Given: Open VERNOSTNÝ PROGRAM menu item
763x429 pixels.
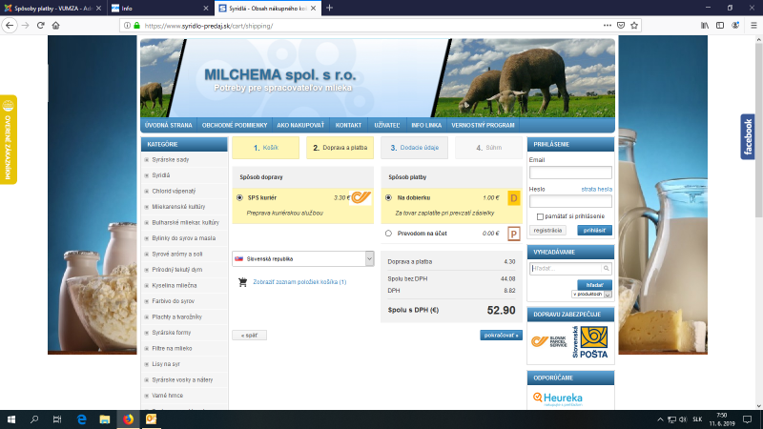Looking at the screenshot, I should pos(483,125).
